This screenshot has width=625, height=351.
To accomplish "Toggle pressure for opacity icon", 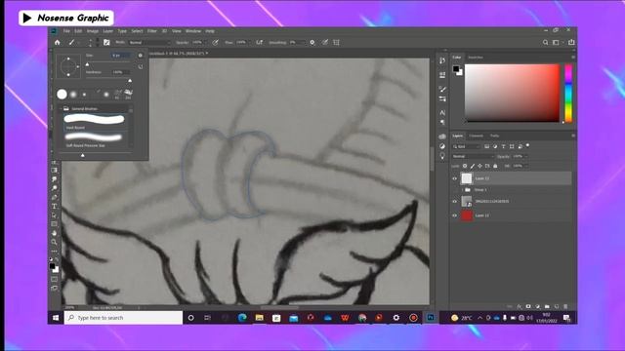I will pyautogui.click(x=215, y=43).
